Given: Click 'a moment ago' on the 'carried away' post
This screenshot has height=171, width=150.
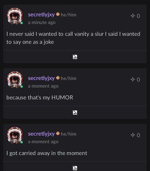Looking at the screenshot, I should click(x=43, y=142).
